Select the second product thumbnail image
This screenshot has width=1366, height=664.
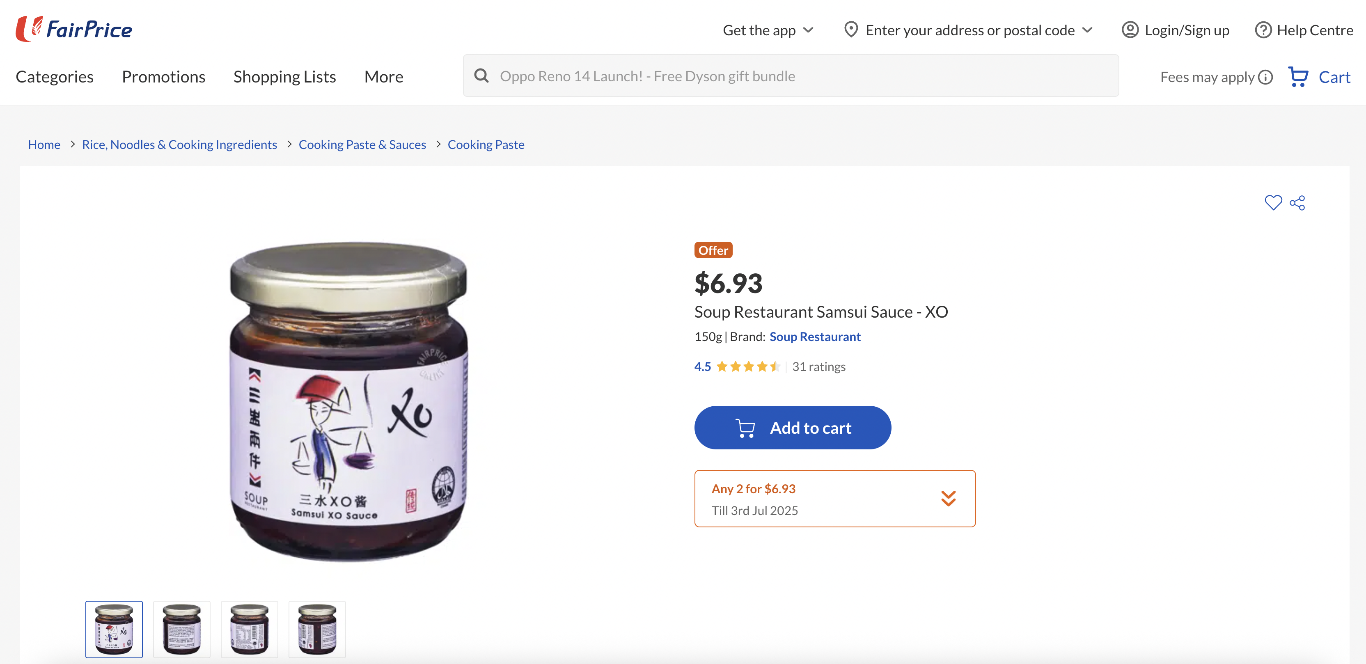point(182,630)
